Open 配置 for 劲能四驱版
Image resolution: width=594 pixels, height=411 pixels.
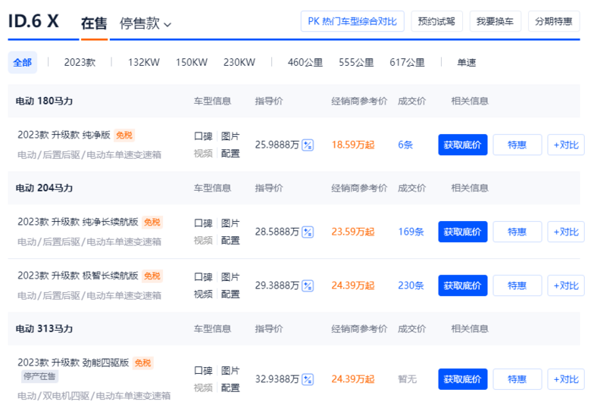(x=230, y=388)
